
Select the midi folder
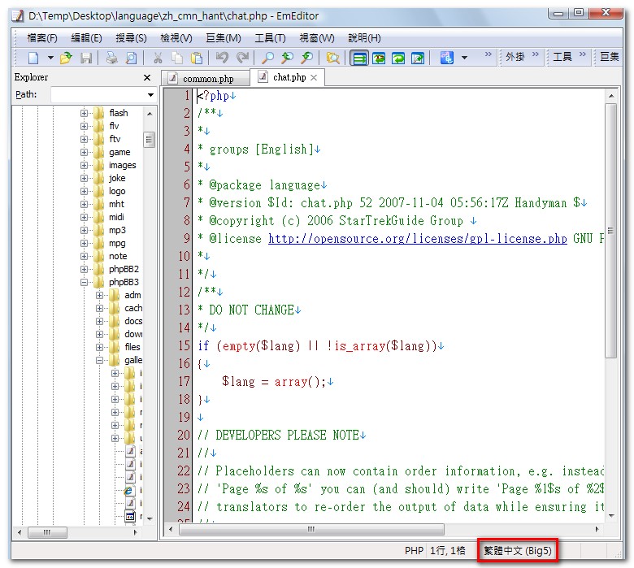pyautogui.click(x=116, y=218)
